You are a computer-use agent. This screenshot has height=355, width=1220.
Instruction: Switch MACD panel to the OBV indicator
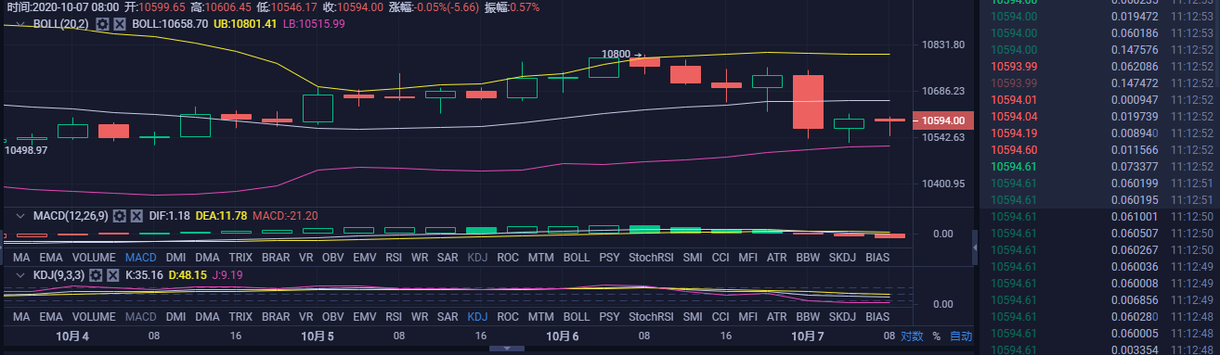(333, 257)
